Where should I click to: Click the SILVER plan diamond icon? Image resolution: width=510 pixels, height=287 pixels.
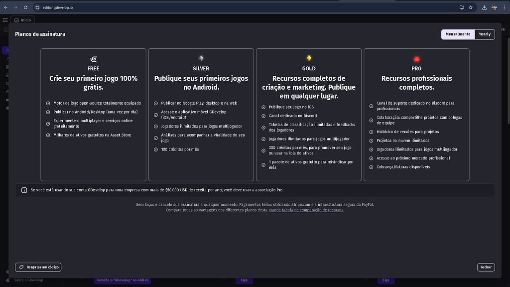pyautogui.click(x=201, y=59)
